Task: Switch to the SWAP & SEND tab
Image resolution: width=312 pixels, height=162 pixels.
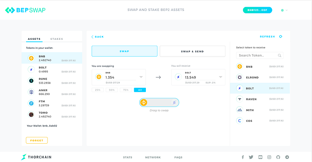Action: (x=192, y=51)
